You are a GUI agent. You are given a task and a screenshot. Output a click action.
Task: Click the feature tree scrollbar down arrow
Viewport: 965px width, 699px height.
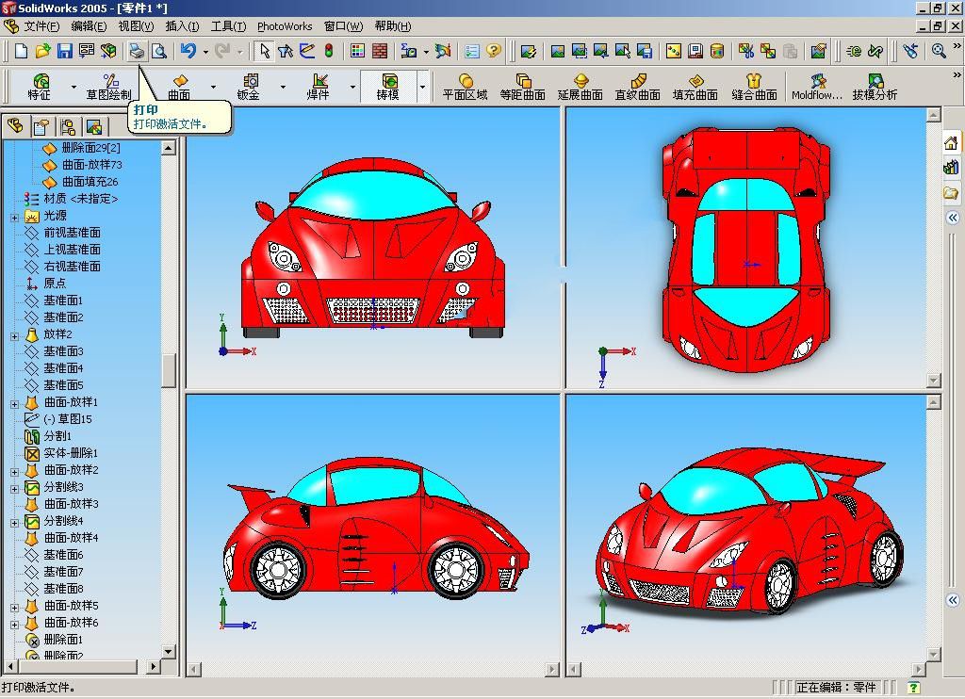point(169,651)
